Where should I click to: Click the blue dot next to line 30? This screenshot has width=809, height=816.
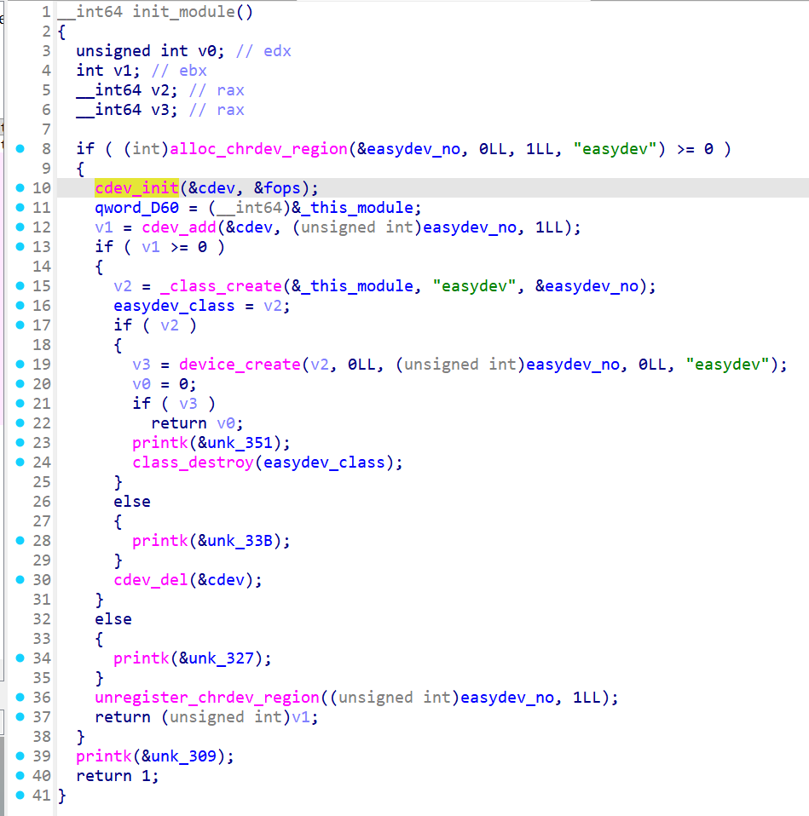(21, 580)
